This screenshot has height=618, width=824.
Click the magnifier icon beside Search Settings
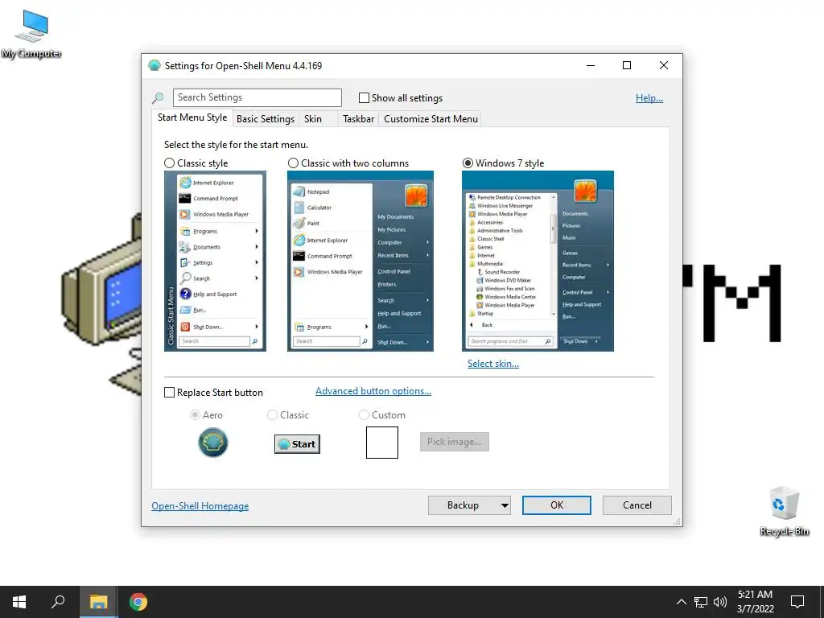pyautogui.click(x=158, y=97)
